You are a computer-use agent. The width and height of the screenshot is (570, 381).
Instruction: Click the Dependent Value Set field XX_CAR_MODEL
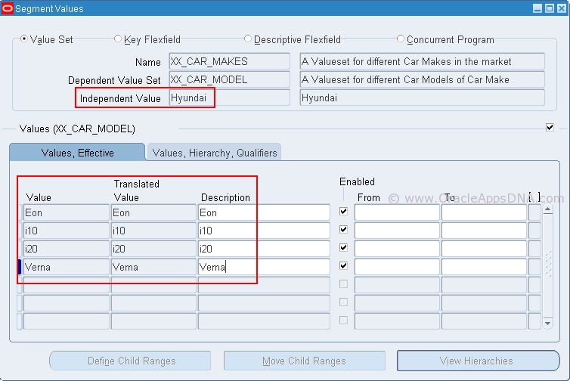click(230, 79)
